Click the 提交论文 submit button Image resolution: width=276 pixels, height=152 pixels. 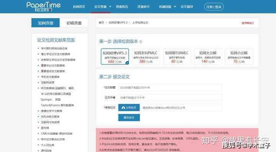(x=129, y=118)
